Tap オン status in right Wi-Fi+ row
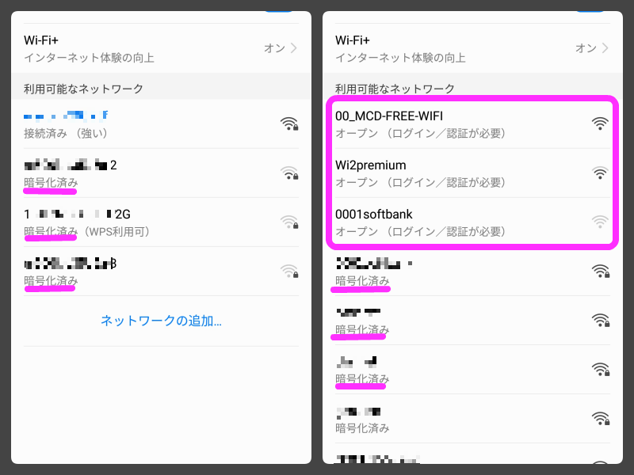 (x=586, y=48)
